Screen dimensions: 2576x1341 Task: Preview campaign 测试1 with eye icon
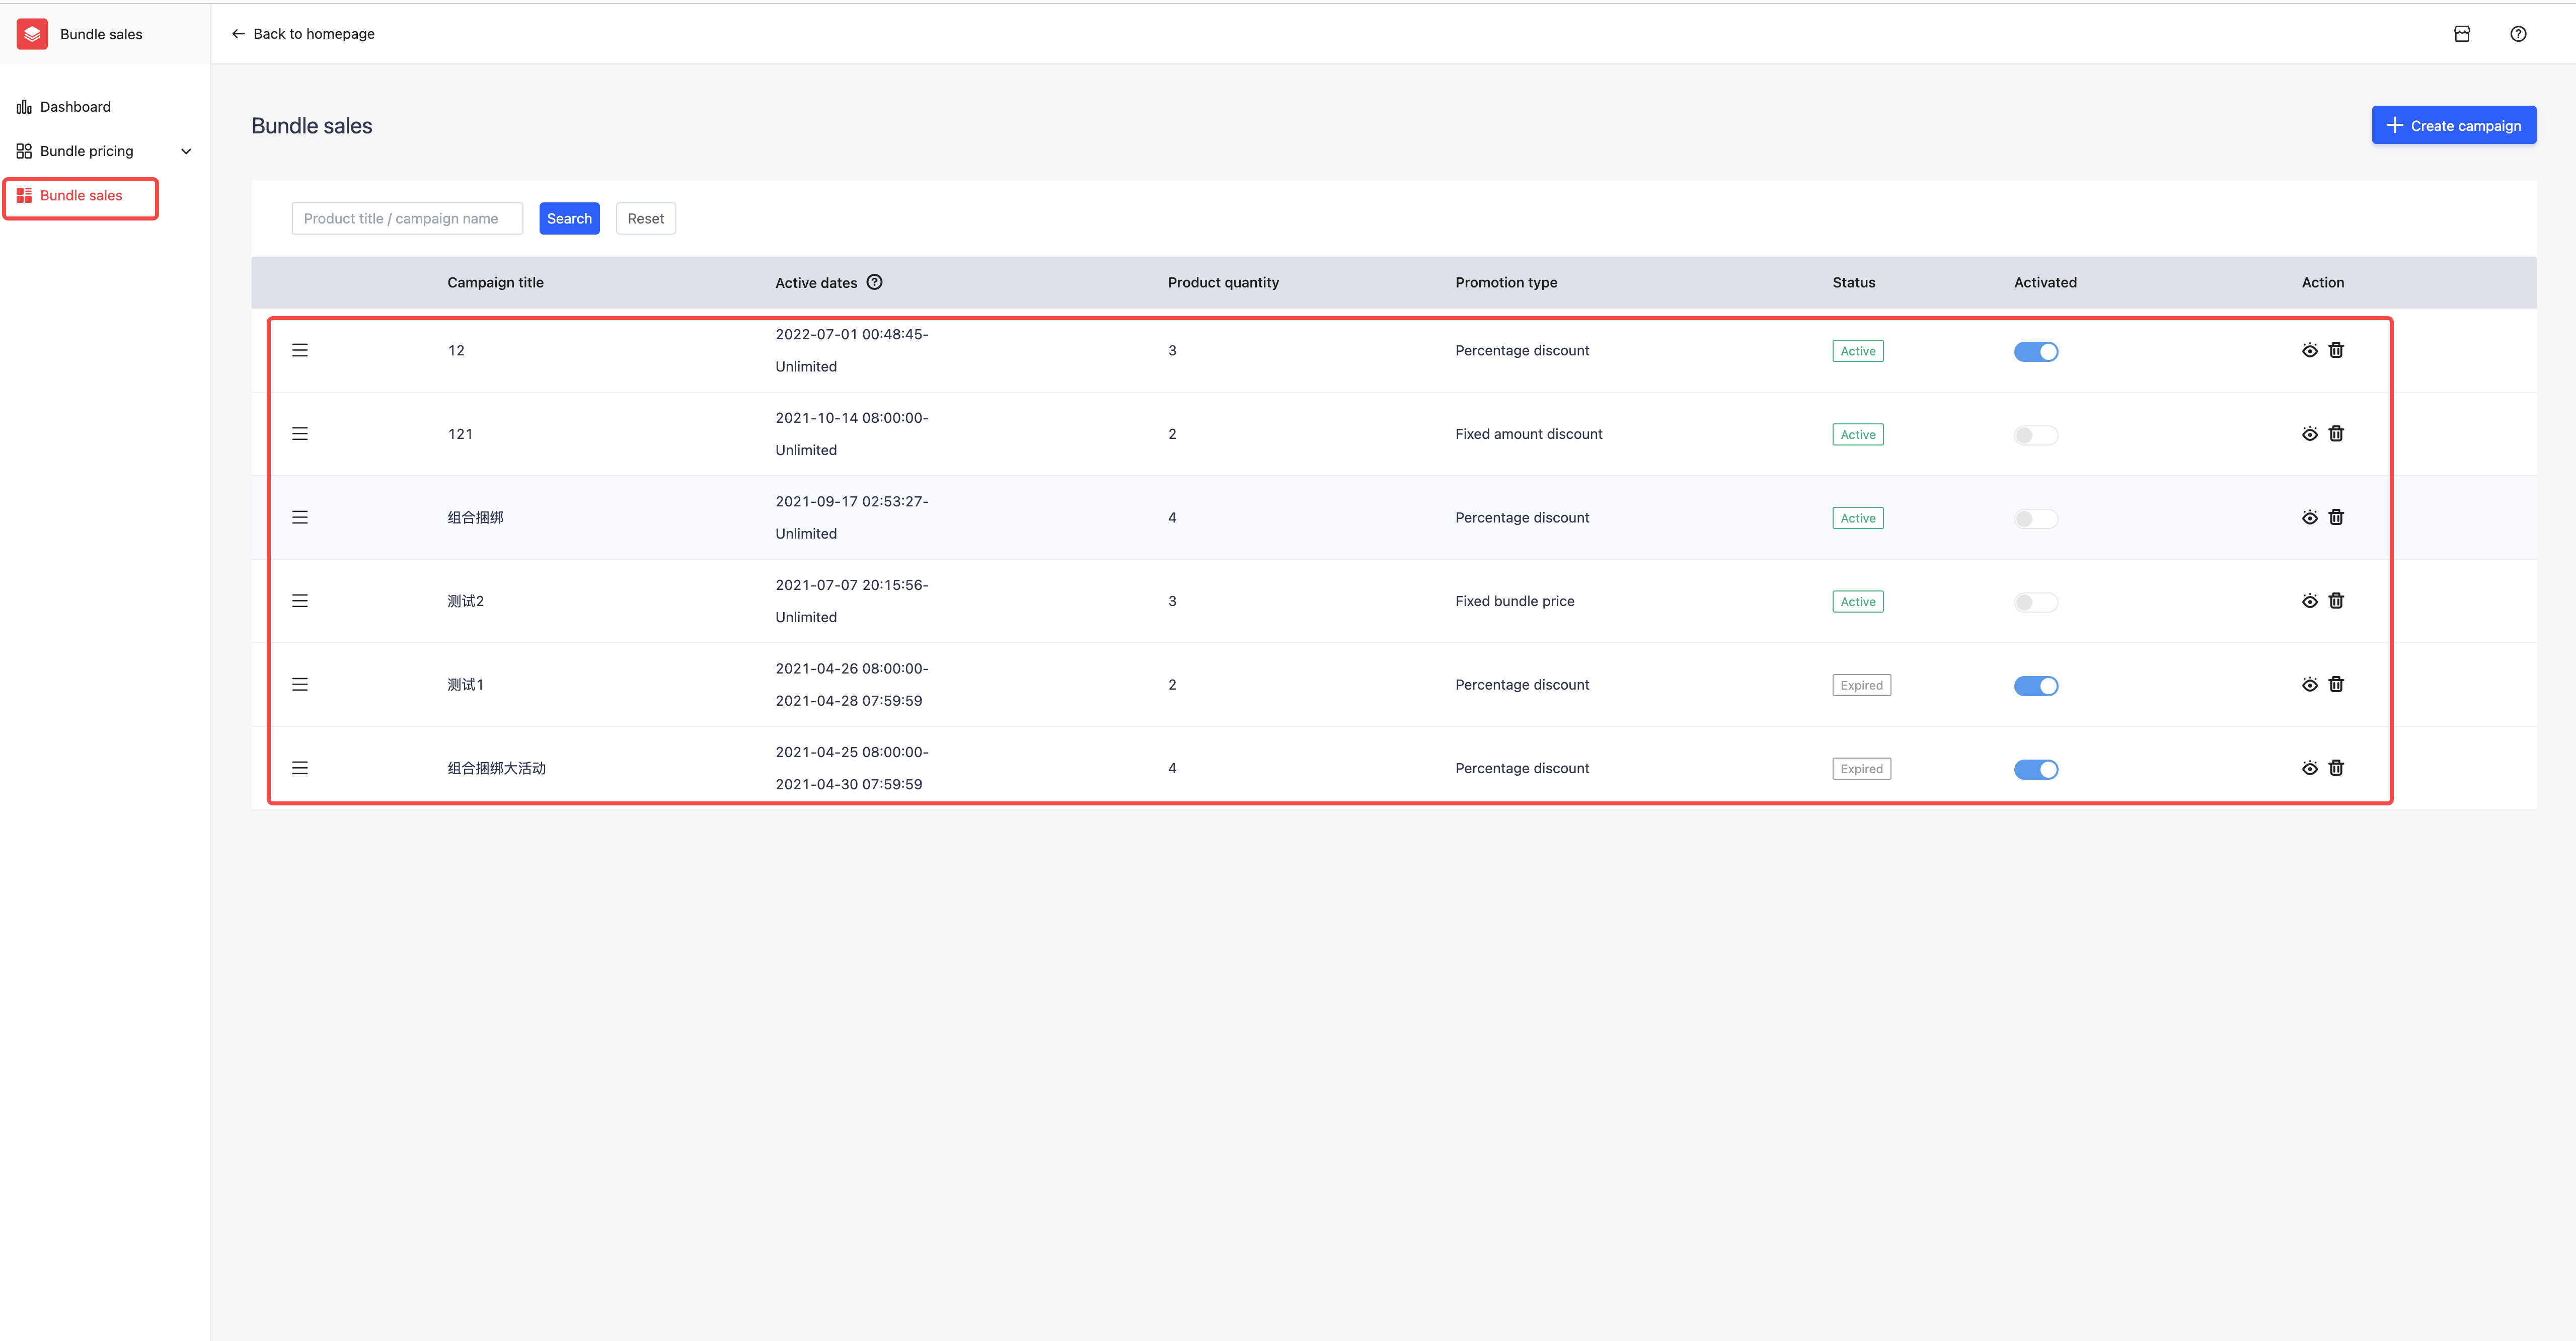(x=2309, y=685)
